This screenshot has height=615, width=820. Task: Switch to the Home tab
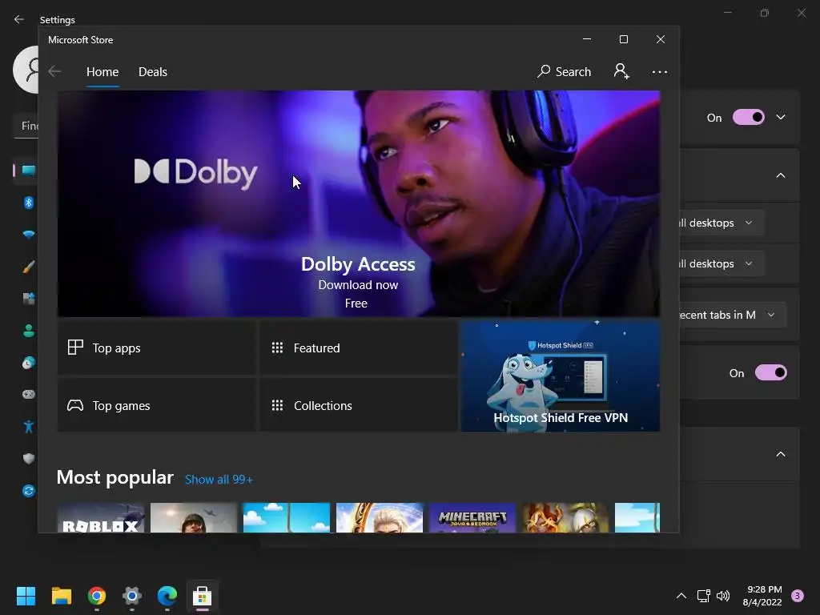click(102, 71)
